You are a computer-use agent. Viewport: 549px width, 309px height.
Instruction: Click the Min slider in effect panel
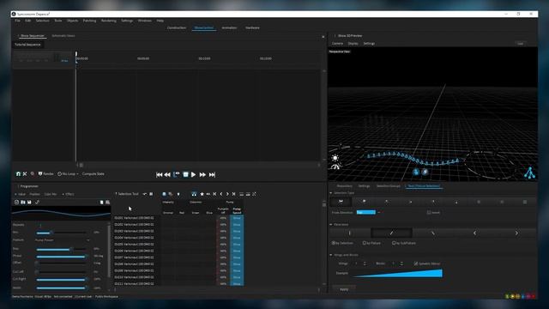pos(61,233)
